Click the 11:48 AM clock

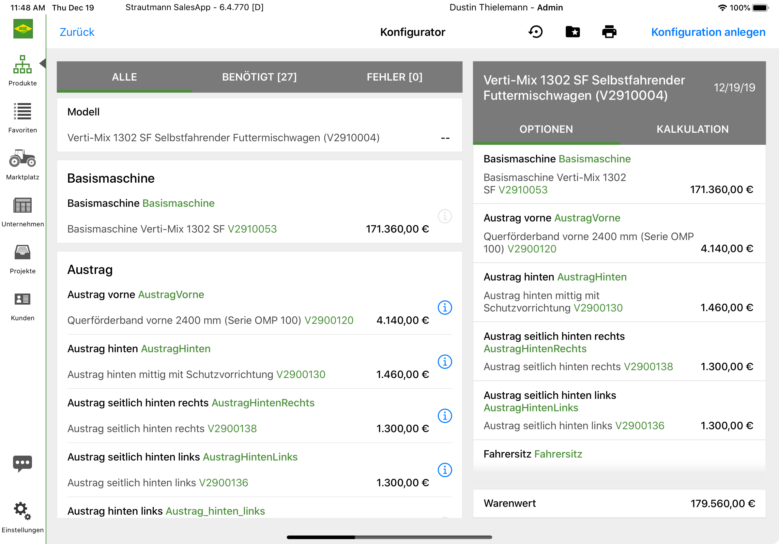27,8
